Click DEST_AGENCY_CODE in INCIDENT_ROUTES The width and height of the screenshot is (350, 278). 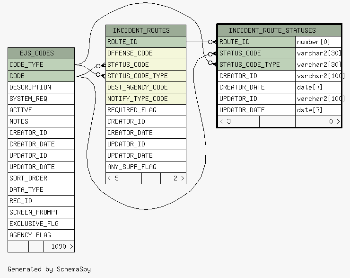(x=146, y=87)
